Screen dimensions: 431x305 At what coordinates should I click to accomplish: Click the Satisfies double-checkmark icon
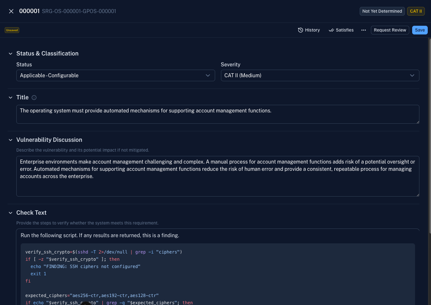(x=331, y=30)
